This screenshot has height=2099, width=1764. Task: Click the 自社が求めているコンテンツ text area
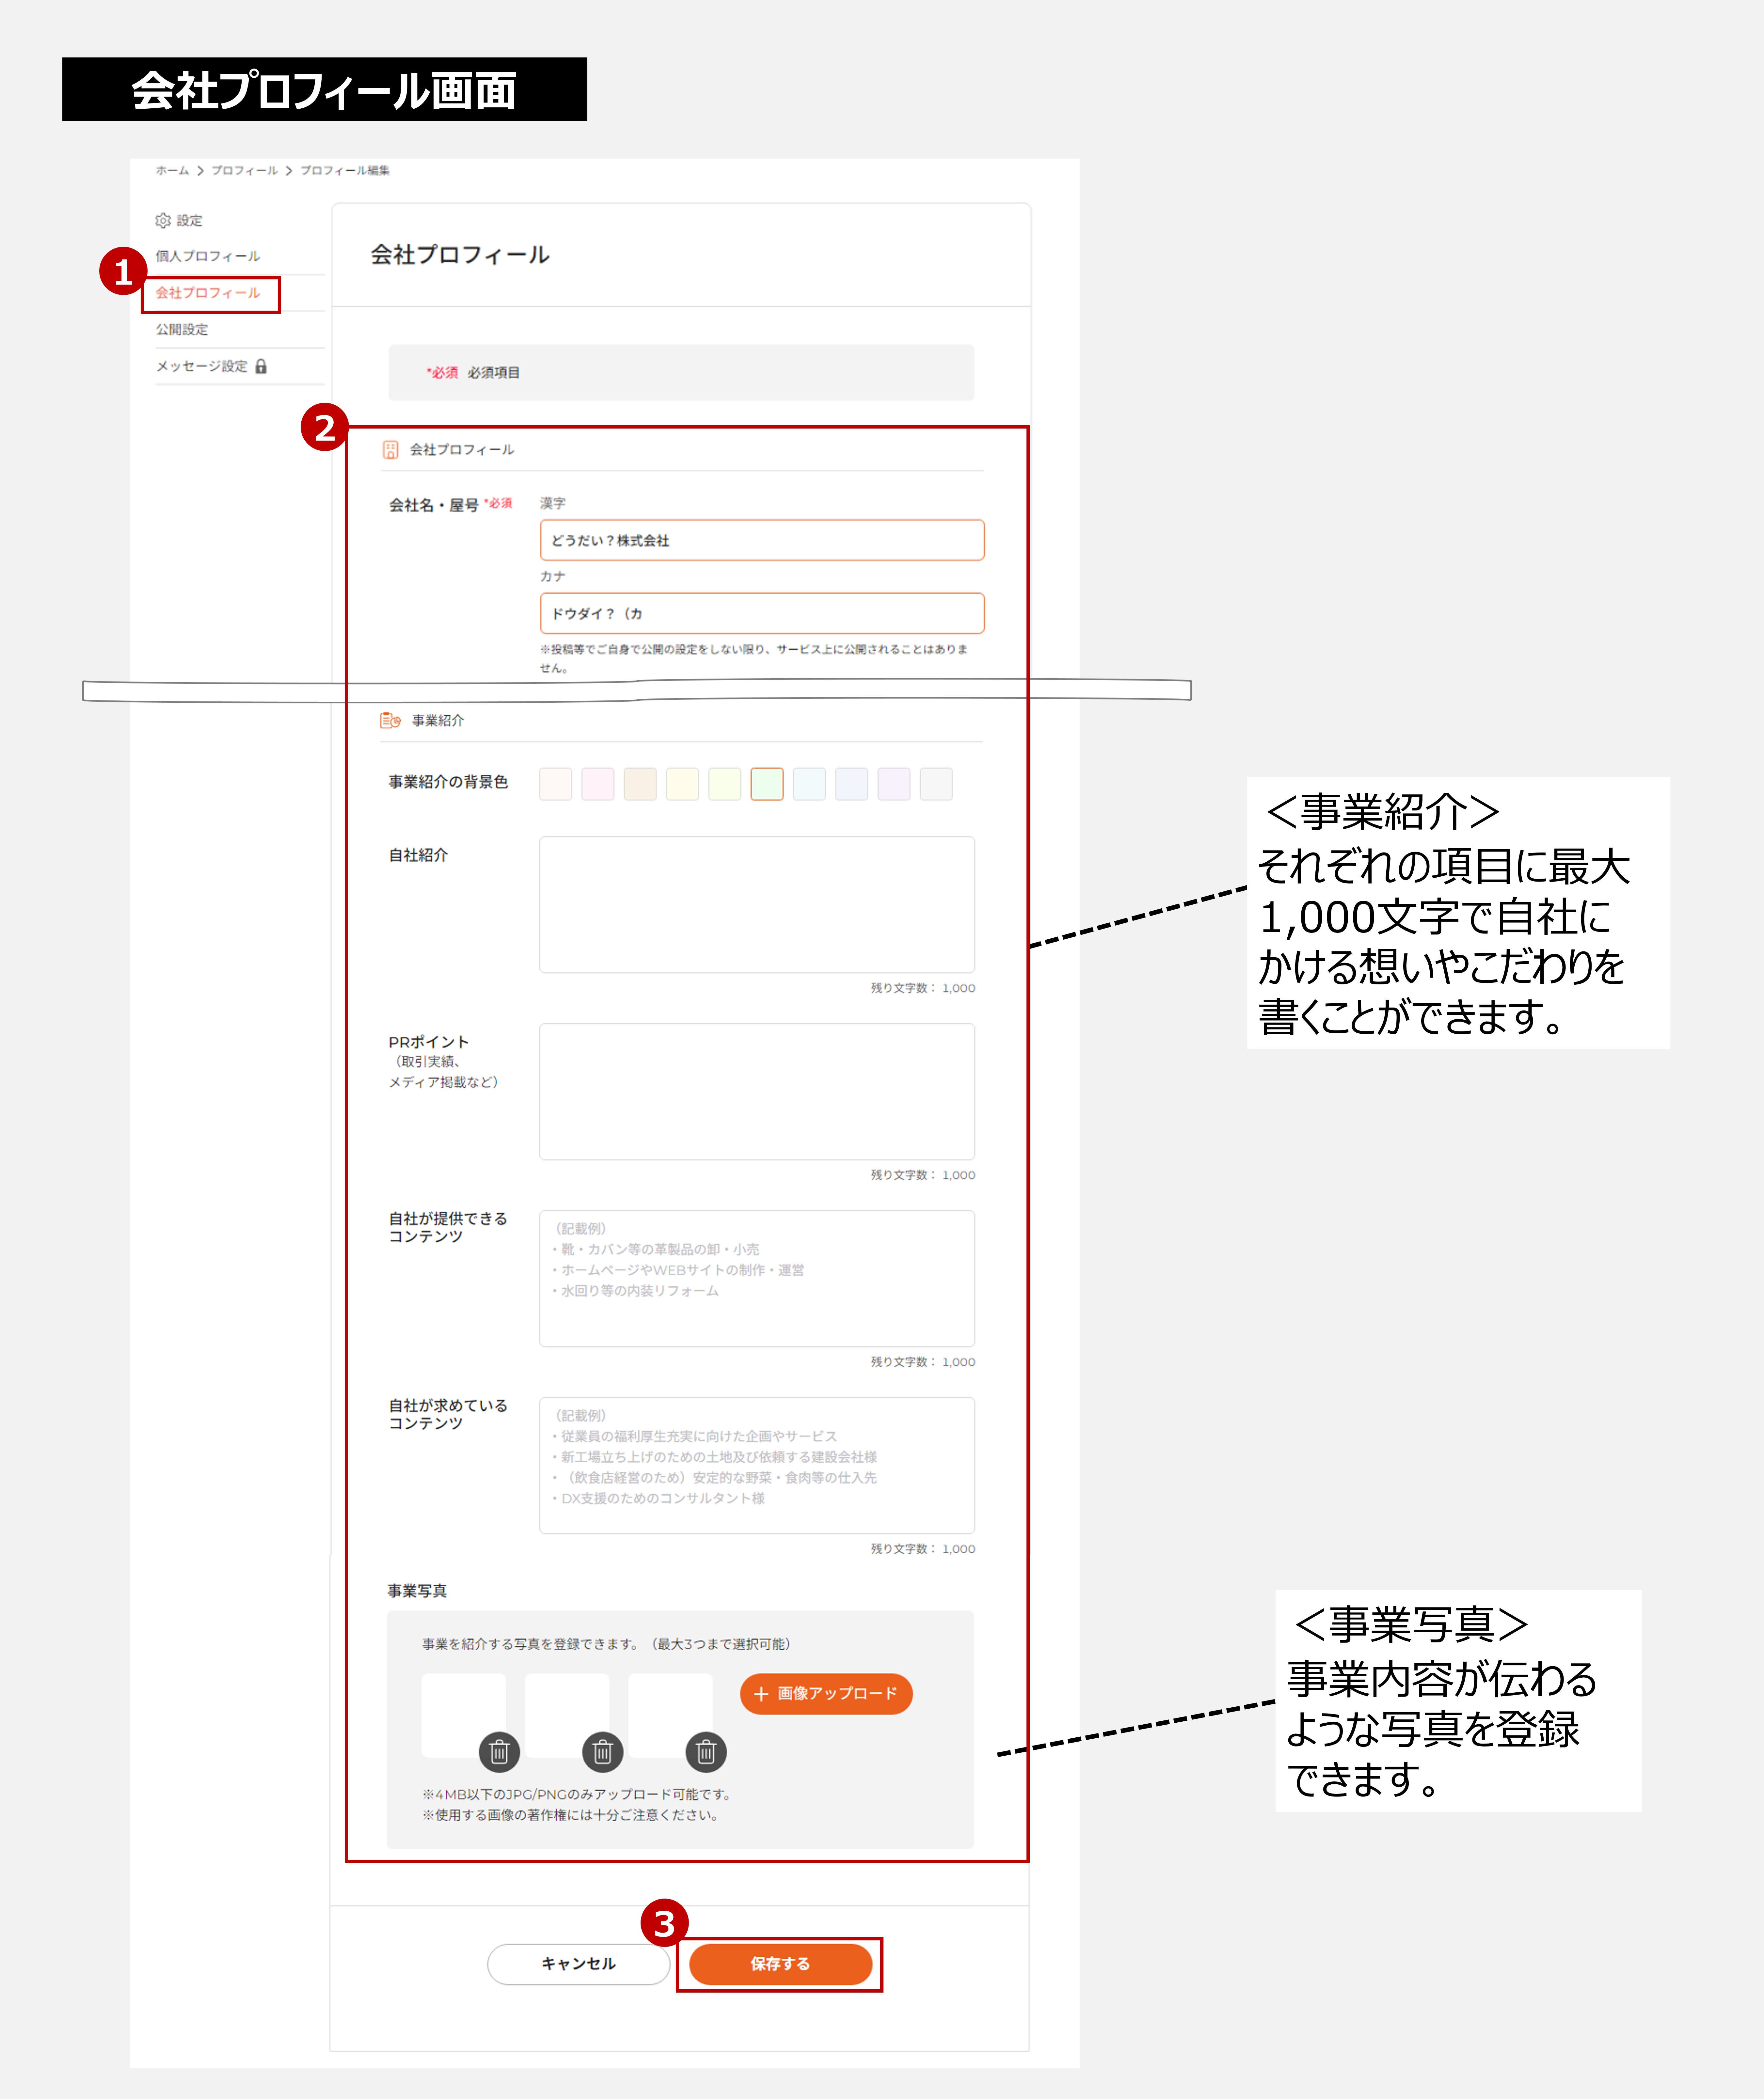[757, 1465]
